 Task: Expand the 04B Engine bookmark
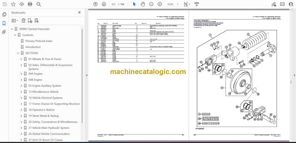click(x=21, y=80)
